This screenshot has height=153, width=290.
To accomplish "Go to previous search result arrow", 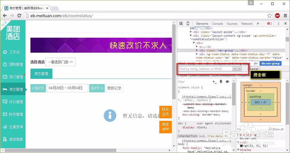I will click(x=235, y=69).
